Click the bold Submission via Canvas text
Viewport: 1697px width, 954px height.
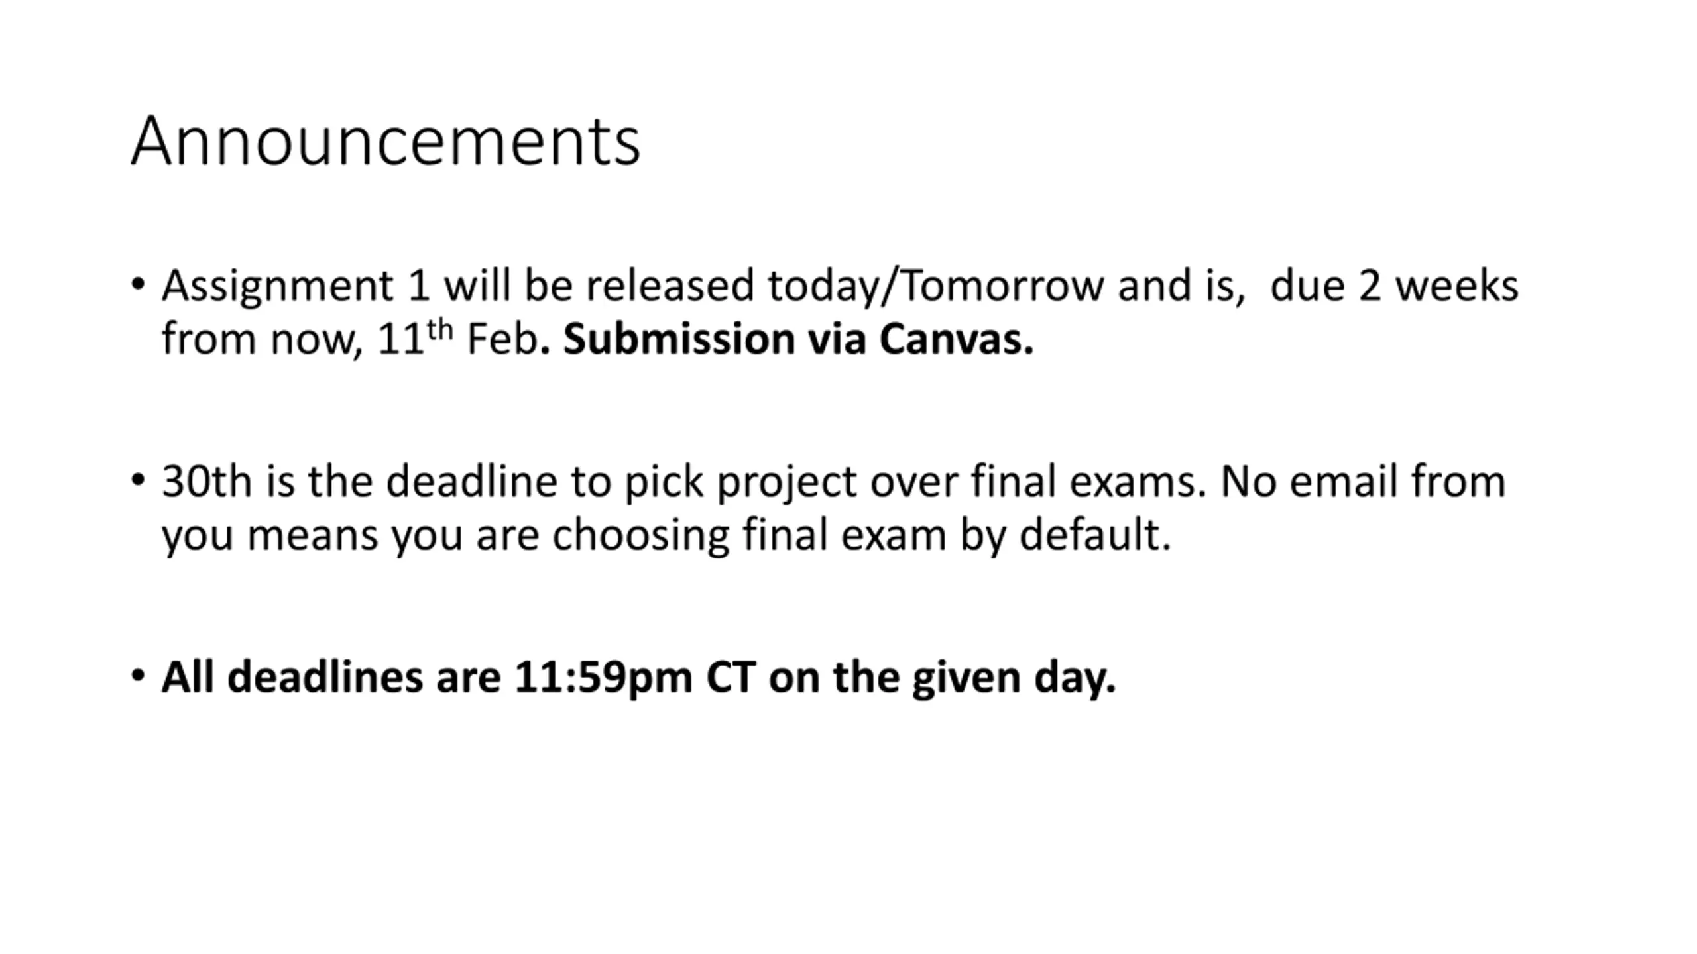(798, 339)
